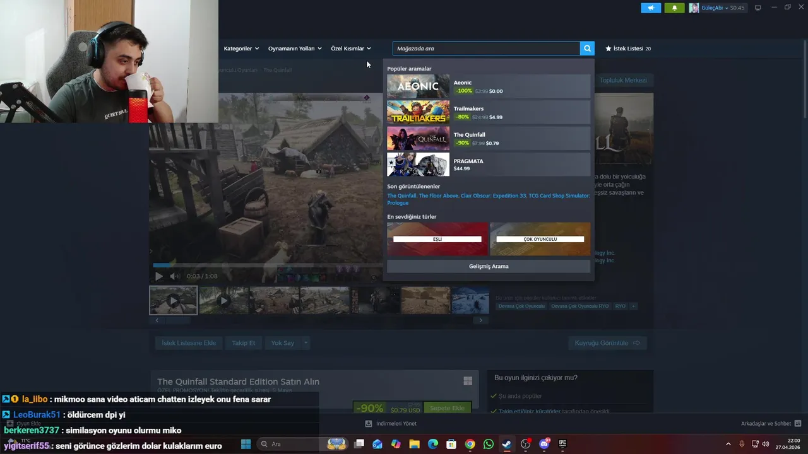Image resolution: width=808 pixels, height=454 pixels.
Task: Open WhatsApp from the taskbar
Action: pyautogui.click(x=489, y=444)
